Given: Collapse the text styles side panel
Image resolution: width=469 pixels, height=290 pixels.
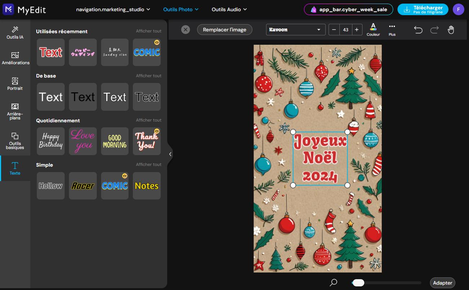Looking at the screenshot, I should pyautogui.click(x=170, y=154).
